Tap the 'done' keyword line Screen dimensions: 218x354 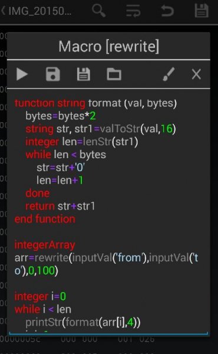click(x=38, y=194)
